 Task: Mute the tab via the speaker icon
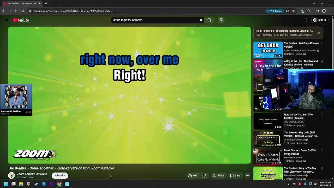[35, 3]
